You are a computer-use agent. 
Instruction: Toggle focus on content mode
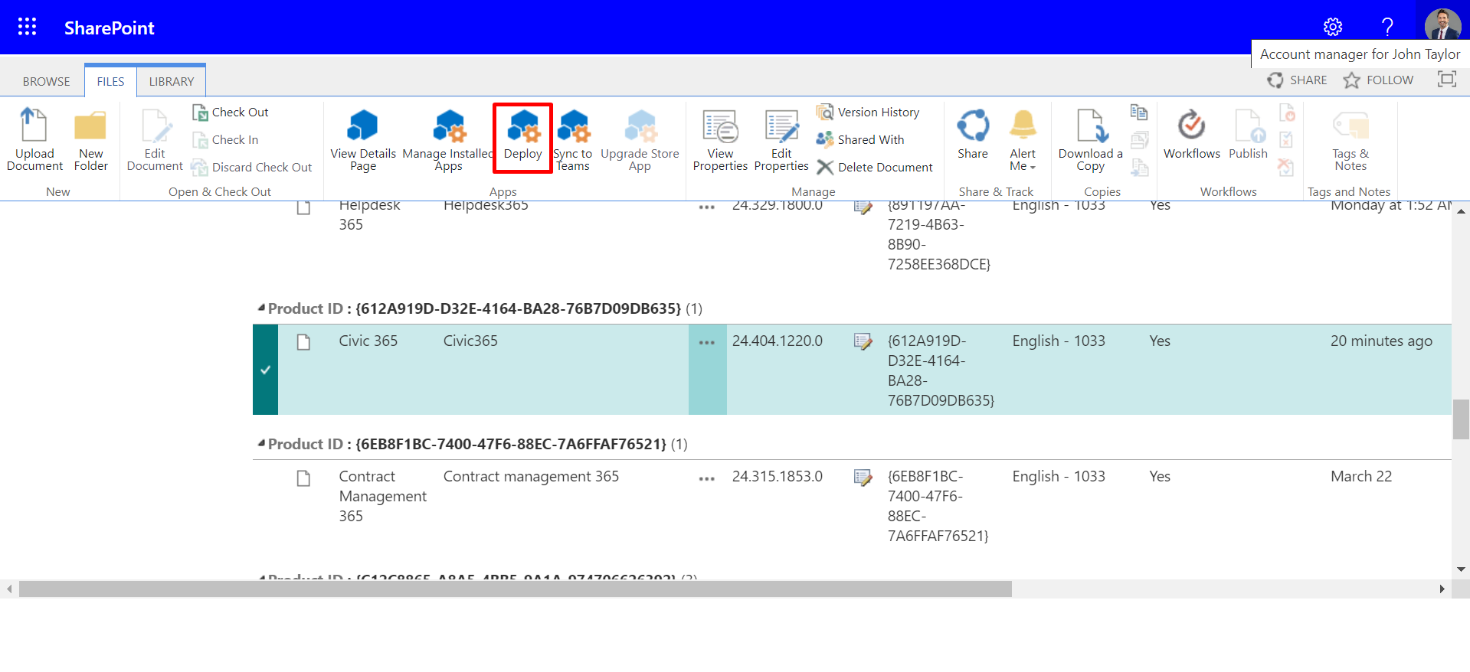[x=1446, y=80]
